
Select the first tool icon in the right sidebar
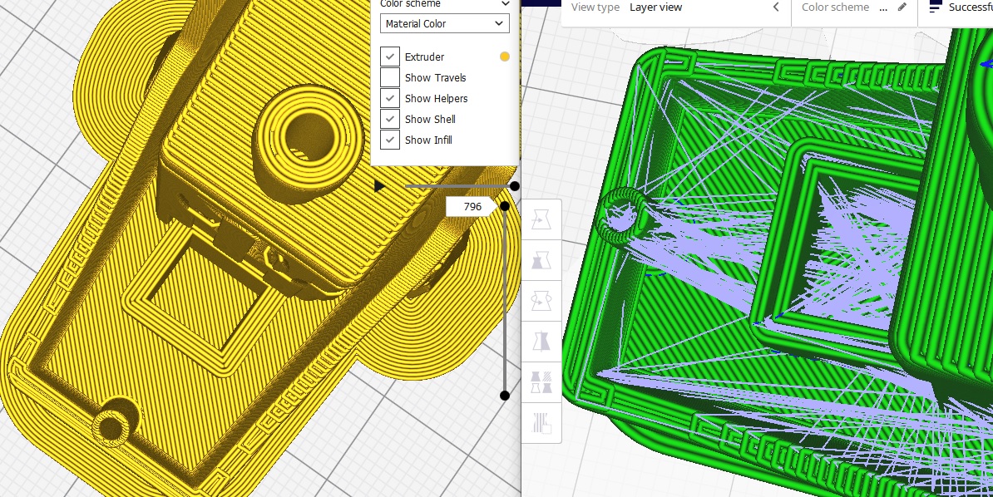click(541, 219)
